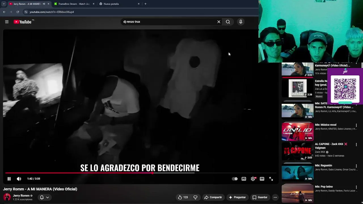Dislike the video

195,197
